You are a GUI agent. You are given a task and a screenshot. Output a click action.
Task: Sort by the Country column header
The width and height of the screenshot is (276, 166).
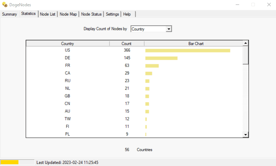tap(67, 43)
